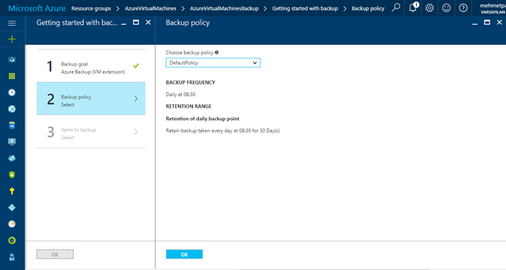Screen dimensions: 506x270
Task: Click 'Retention of daily backup point' text
Action: [x=203, y=119]
